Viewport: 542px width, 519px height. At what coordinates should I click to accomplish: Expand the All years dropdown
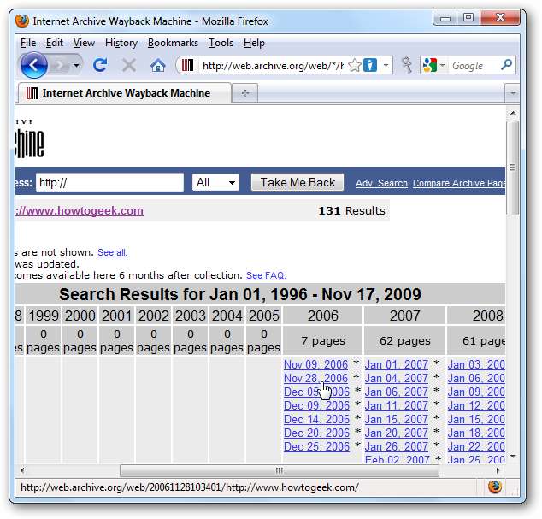pyautogui.click(x=215, y=182)
